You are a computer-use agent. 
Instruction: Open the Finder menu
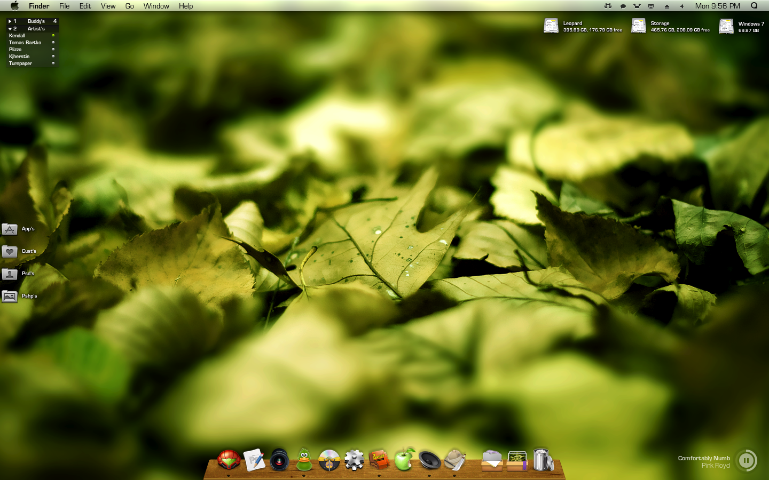coord(39,6)
